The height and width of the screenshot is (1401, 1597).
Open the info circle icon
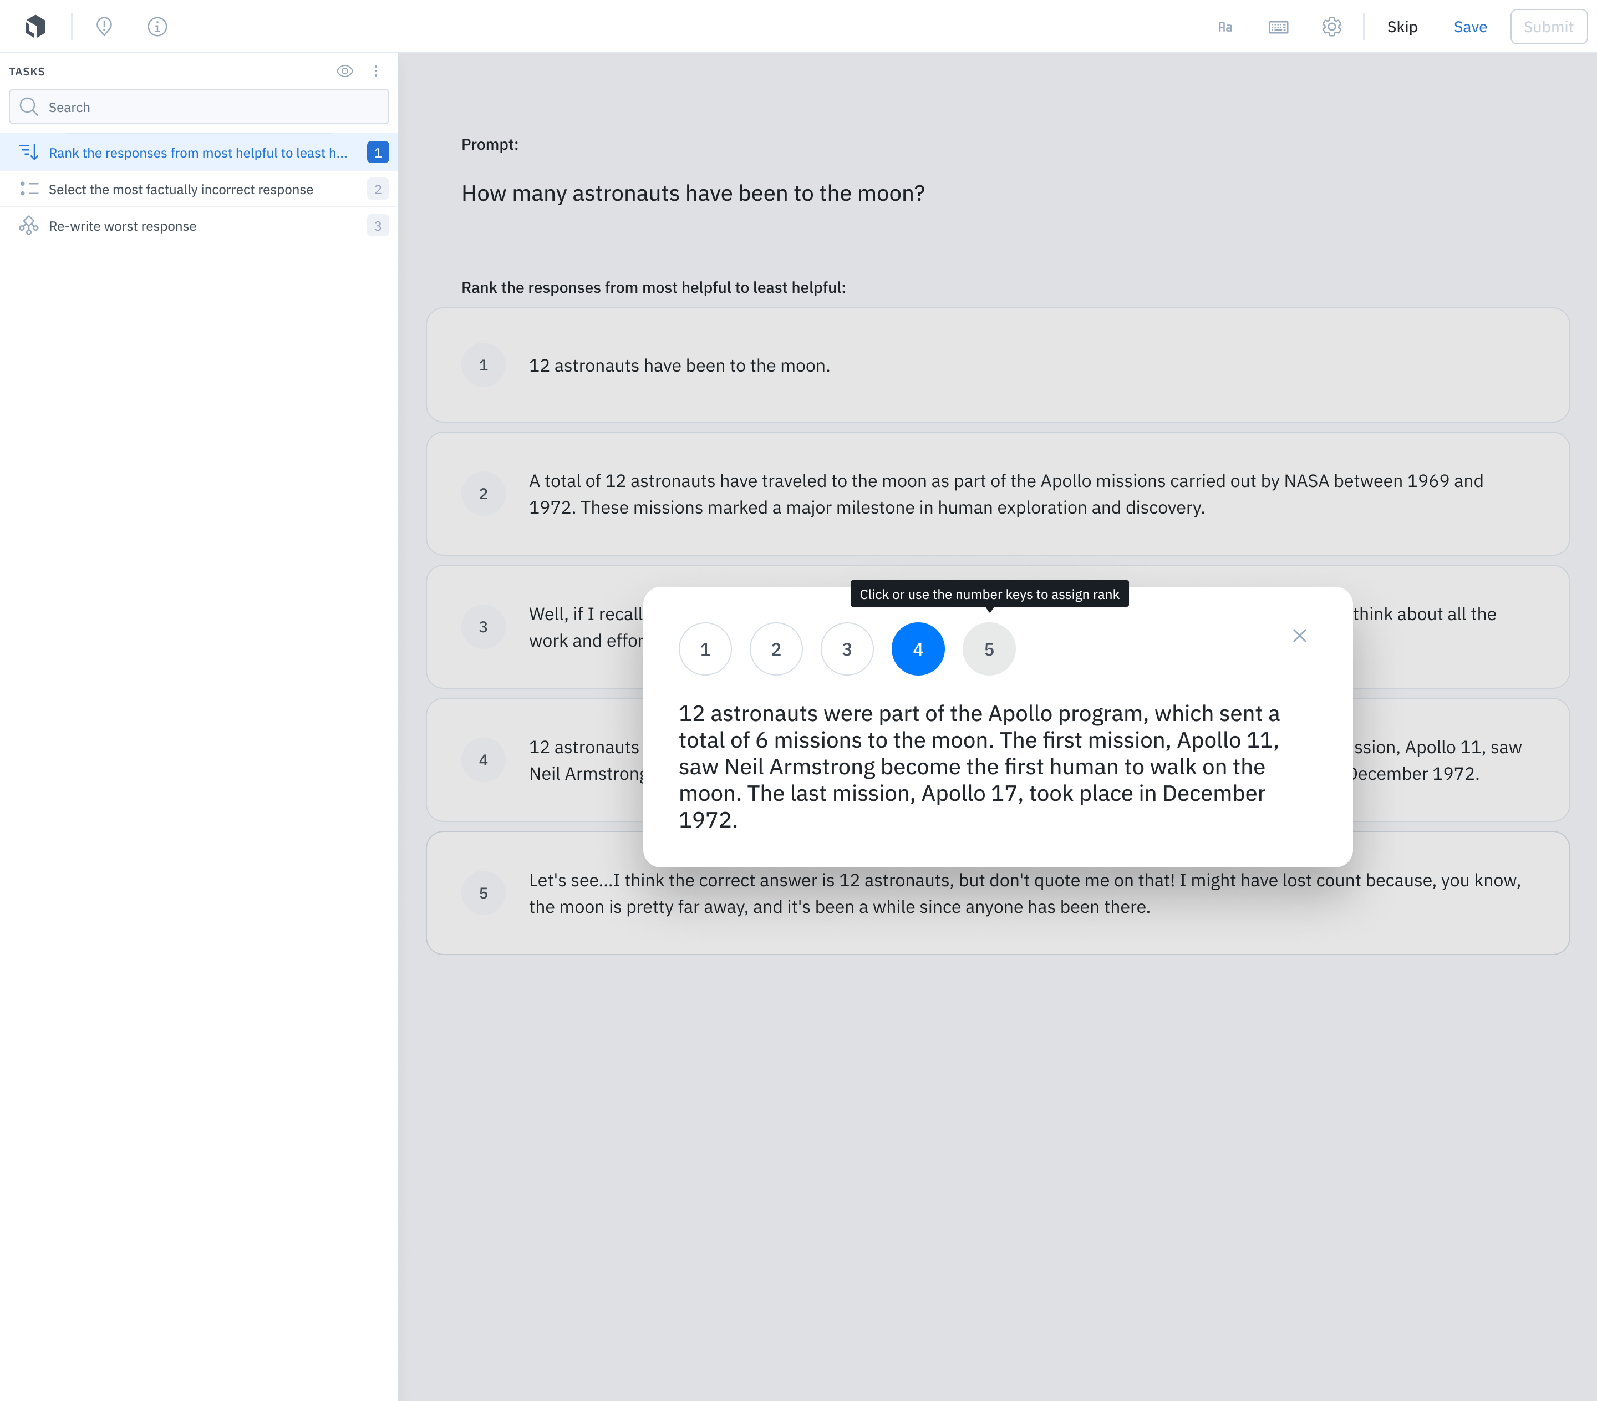pyautogui.click(x=157, y=27)
